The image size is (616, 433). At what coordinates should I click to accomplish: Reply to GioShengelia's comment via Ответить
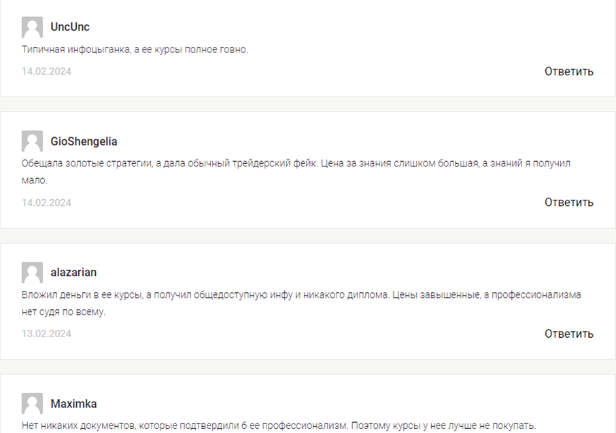(x=569, y=203)
